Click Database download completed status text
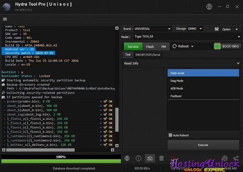This screenshot has height=172, width=243. point(74,168)
